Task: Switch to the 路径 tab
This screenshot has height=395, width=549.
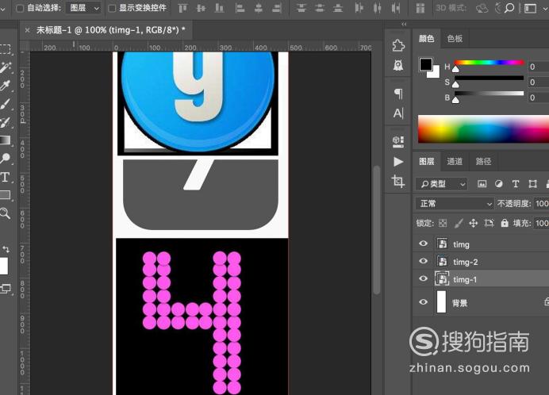Action: pyautogui.click(x=483, y=162)
